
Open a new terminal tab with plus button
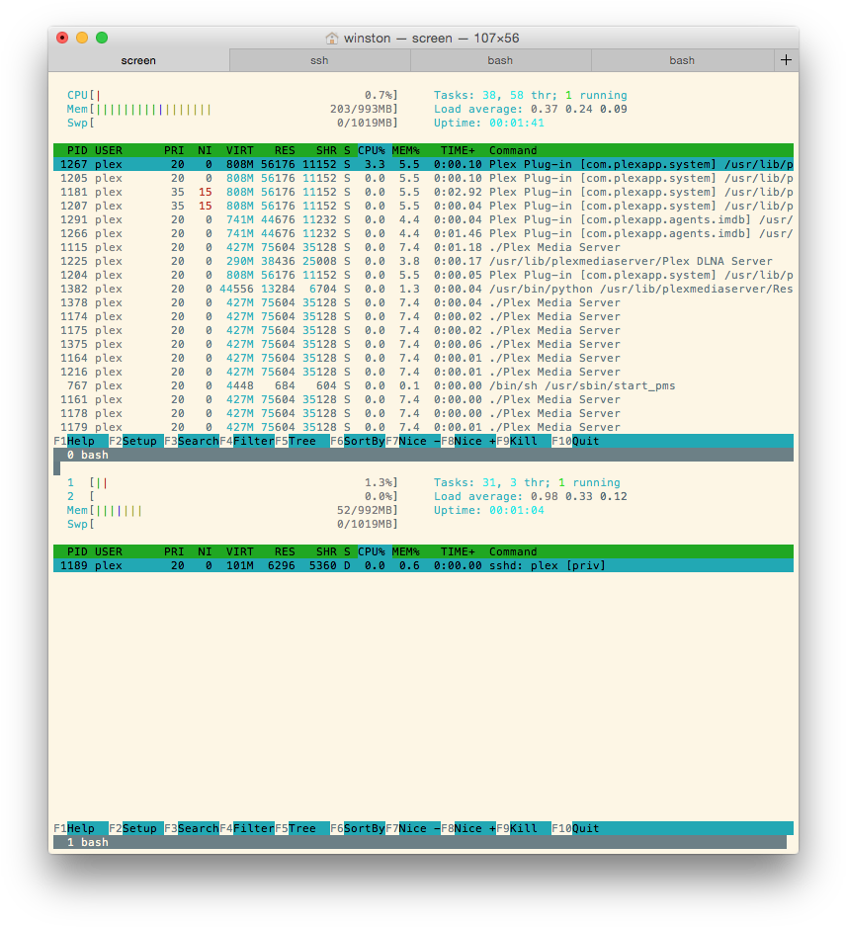786,60
